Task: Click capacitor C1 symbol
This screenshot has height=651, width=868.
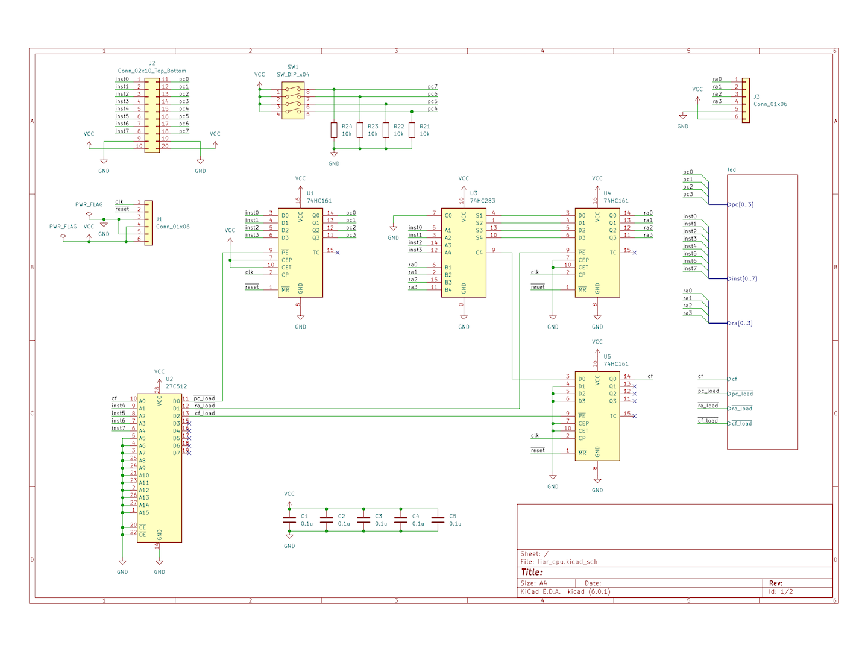Action: (289, 520)
